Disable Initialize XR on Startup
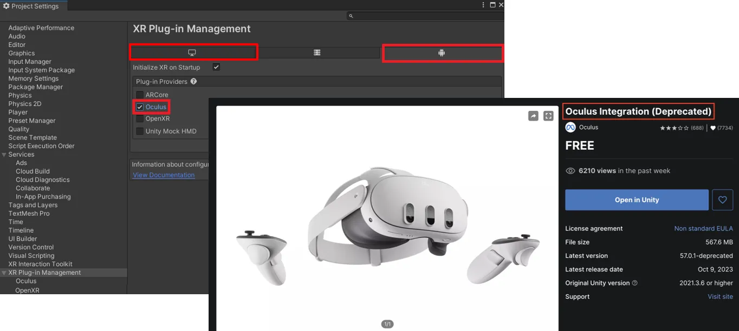The width and height of the screenshot is (739, 331). (x=216, y=67)
